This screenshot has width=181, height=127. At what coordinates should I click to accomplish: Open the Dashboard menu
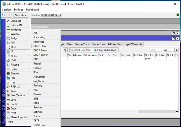pos(33,9)
